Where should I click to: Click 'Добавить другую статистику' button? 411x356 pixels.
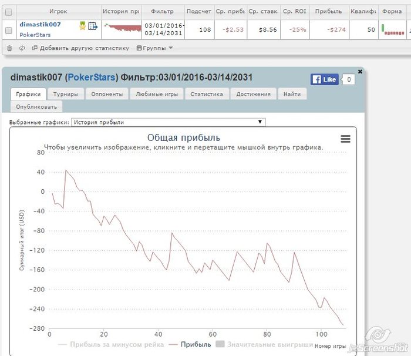(x=80, y=48)
